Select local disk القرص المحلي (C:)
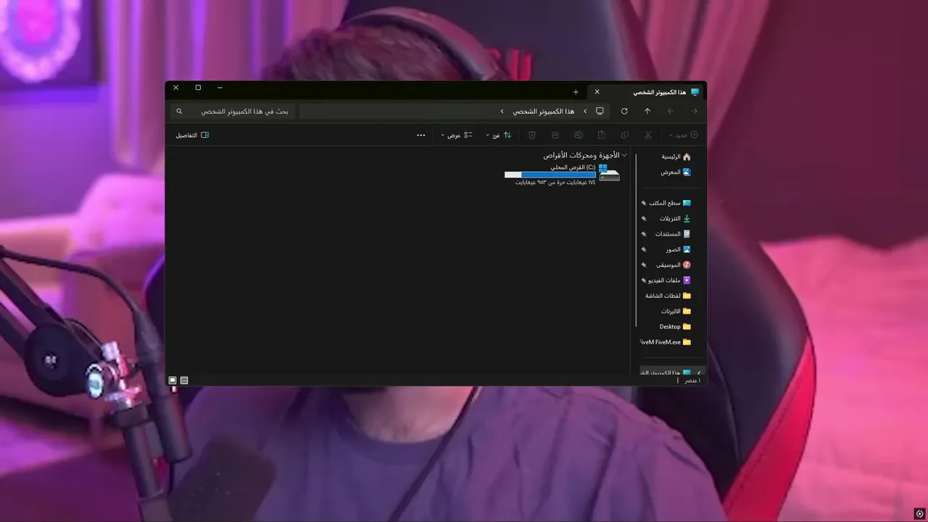Screen dimensions: 928x522 pyautogui.click(x=563, y=176)
